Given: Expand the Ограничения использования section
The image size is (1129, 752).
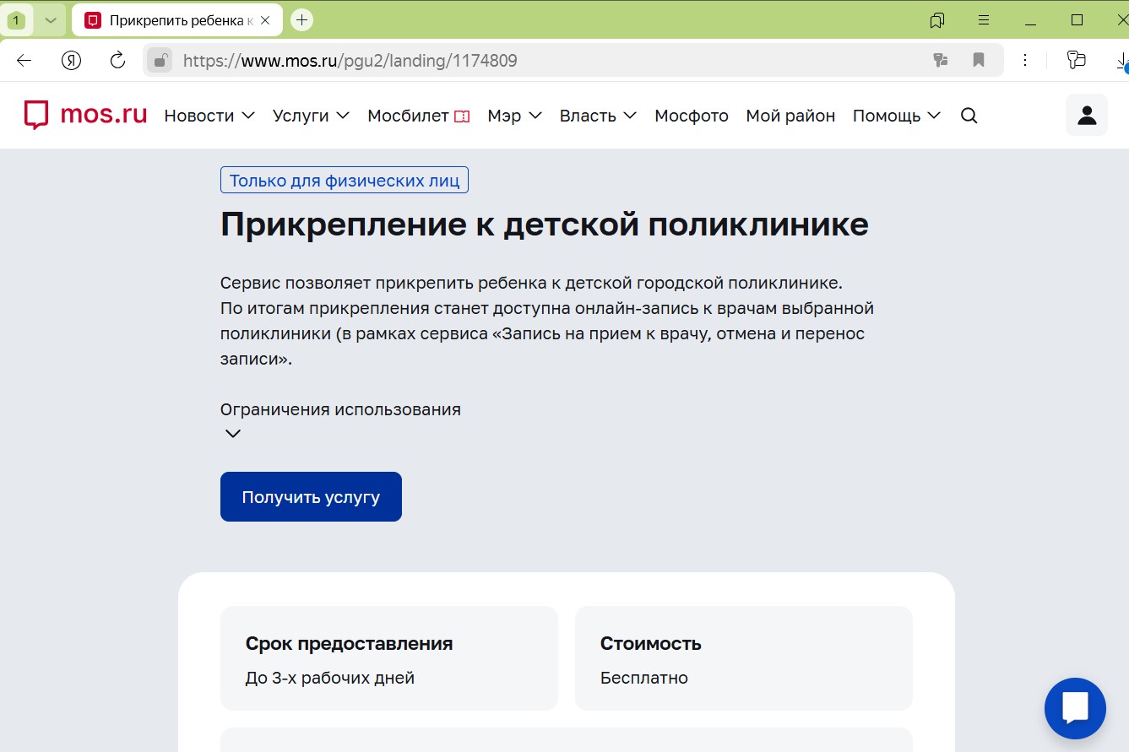Looking at the screenshot, I should click(232, 433).
